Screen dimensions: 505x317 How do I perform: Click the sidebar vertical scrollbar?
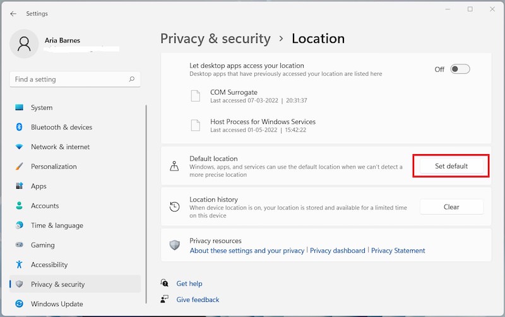(x=146, y=204)
